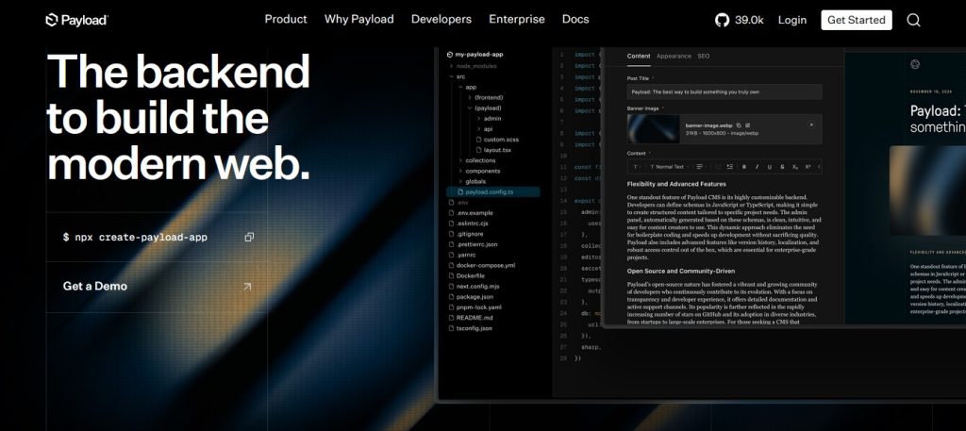The width and height of the screenshot is (966, 431).
Task: Switch to the SEO tab
Action: pos(704,56)
